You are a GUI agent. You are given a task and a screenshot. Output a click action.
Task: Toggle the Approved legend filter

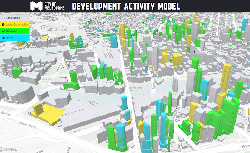[15, 31]
